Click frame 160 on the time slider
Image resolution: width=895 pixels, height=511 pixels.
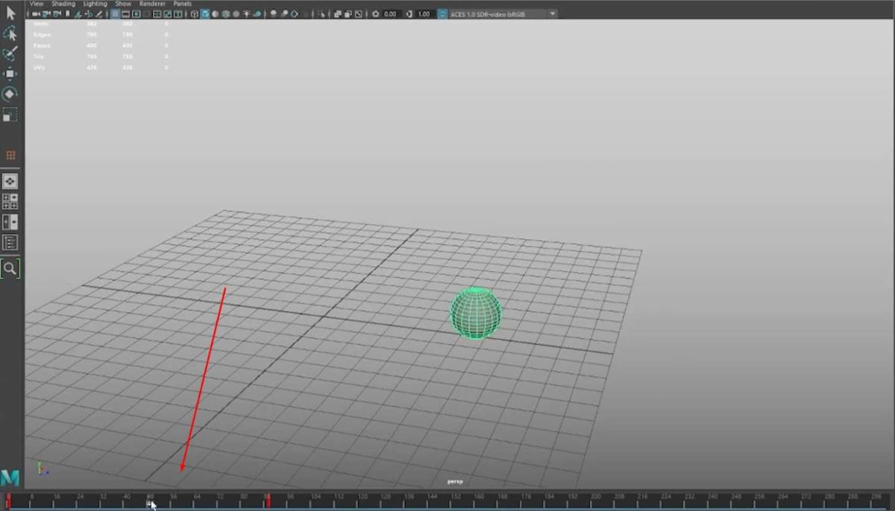(x=479, y=498)
